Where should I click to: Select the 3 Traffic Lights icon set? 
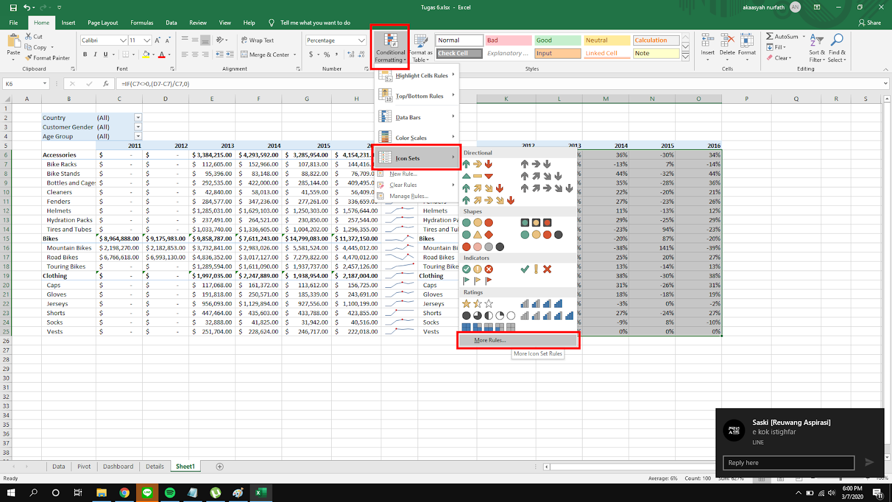pyautogui.click(x=477, y=223)
